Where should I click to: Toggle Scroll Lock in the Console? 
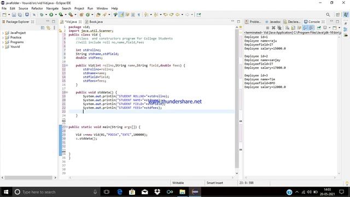[x=293, y=28]
